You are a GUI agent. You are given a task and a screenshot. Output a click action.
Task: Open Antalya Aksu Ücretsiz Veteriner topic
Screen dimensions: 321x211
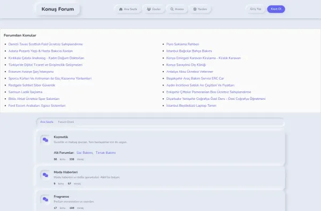(190, 72)
